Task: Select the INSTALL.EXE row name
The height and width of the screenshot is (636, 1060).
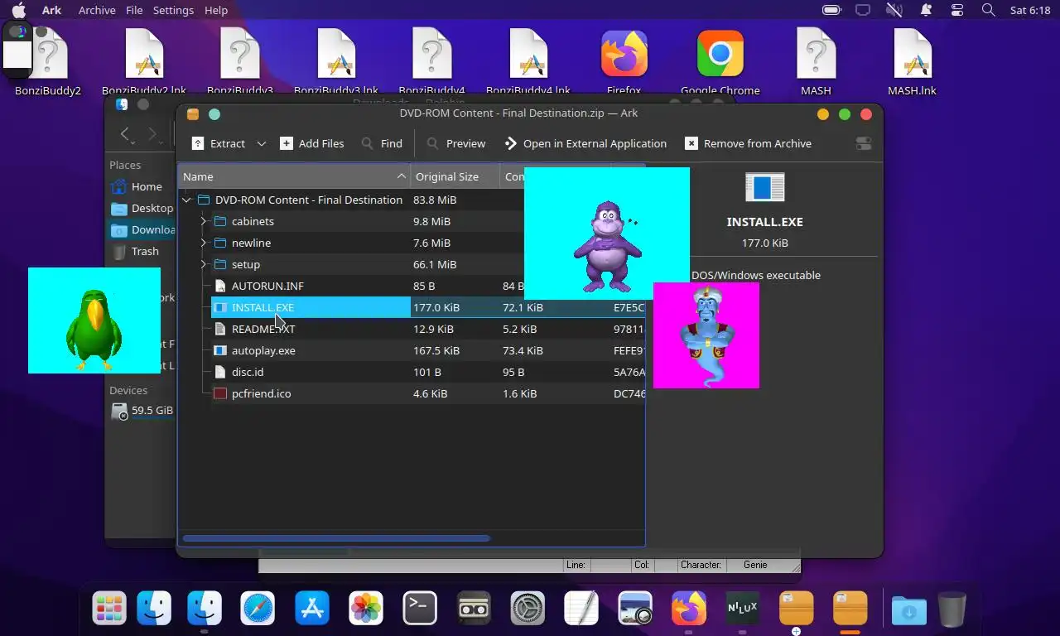Action: coord(263,307)
